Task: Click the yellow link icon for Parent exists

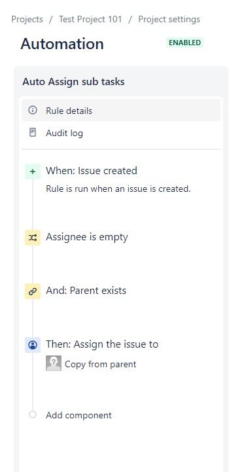Action: pyautogui.click(x=33, y=291)
